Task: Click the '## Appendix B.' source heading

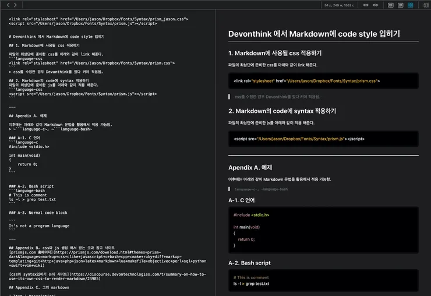Action: point(62,248)
